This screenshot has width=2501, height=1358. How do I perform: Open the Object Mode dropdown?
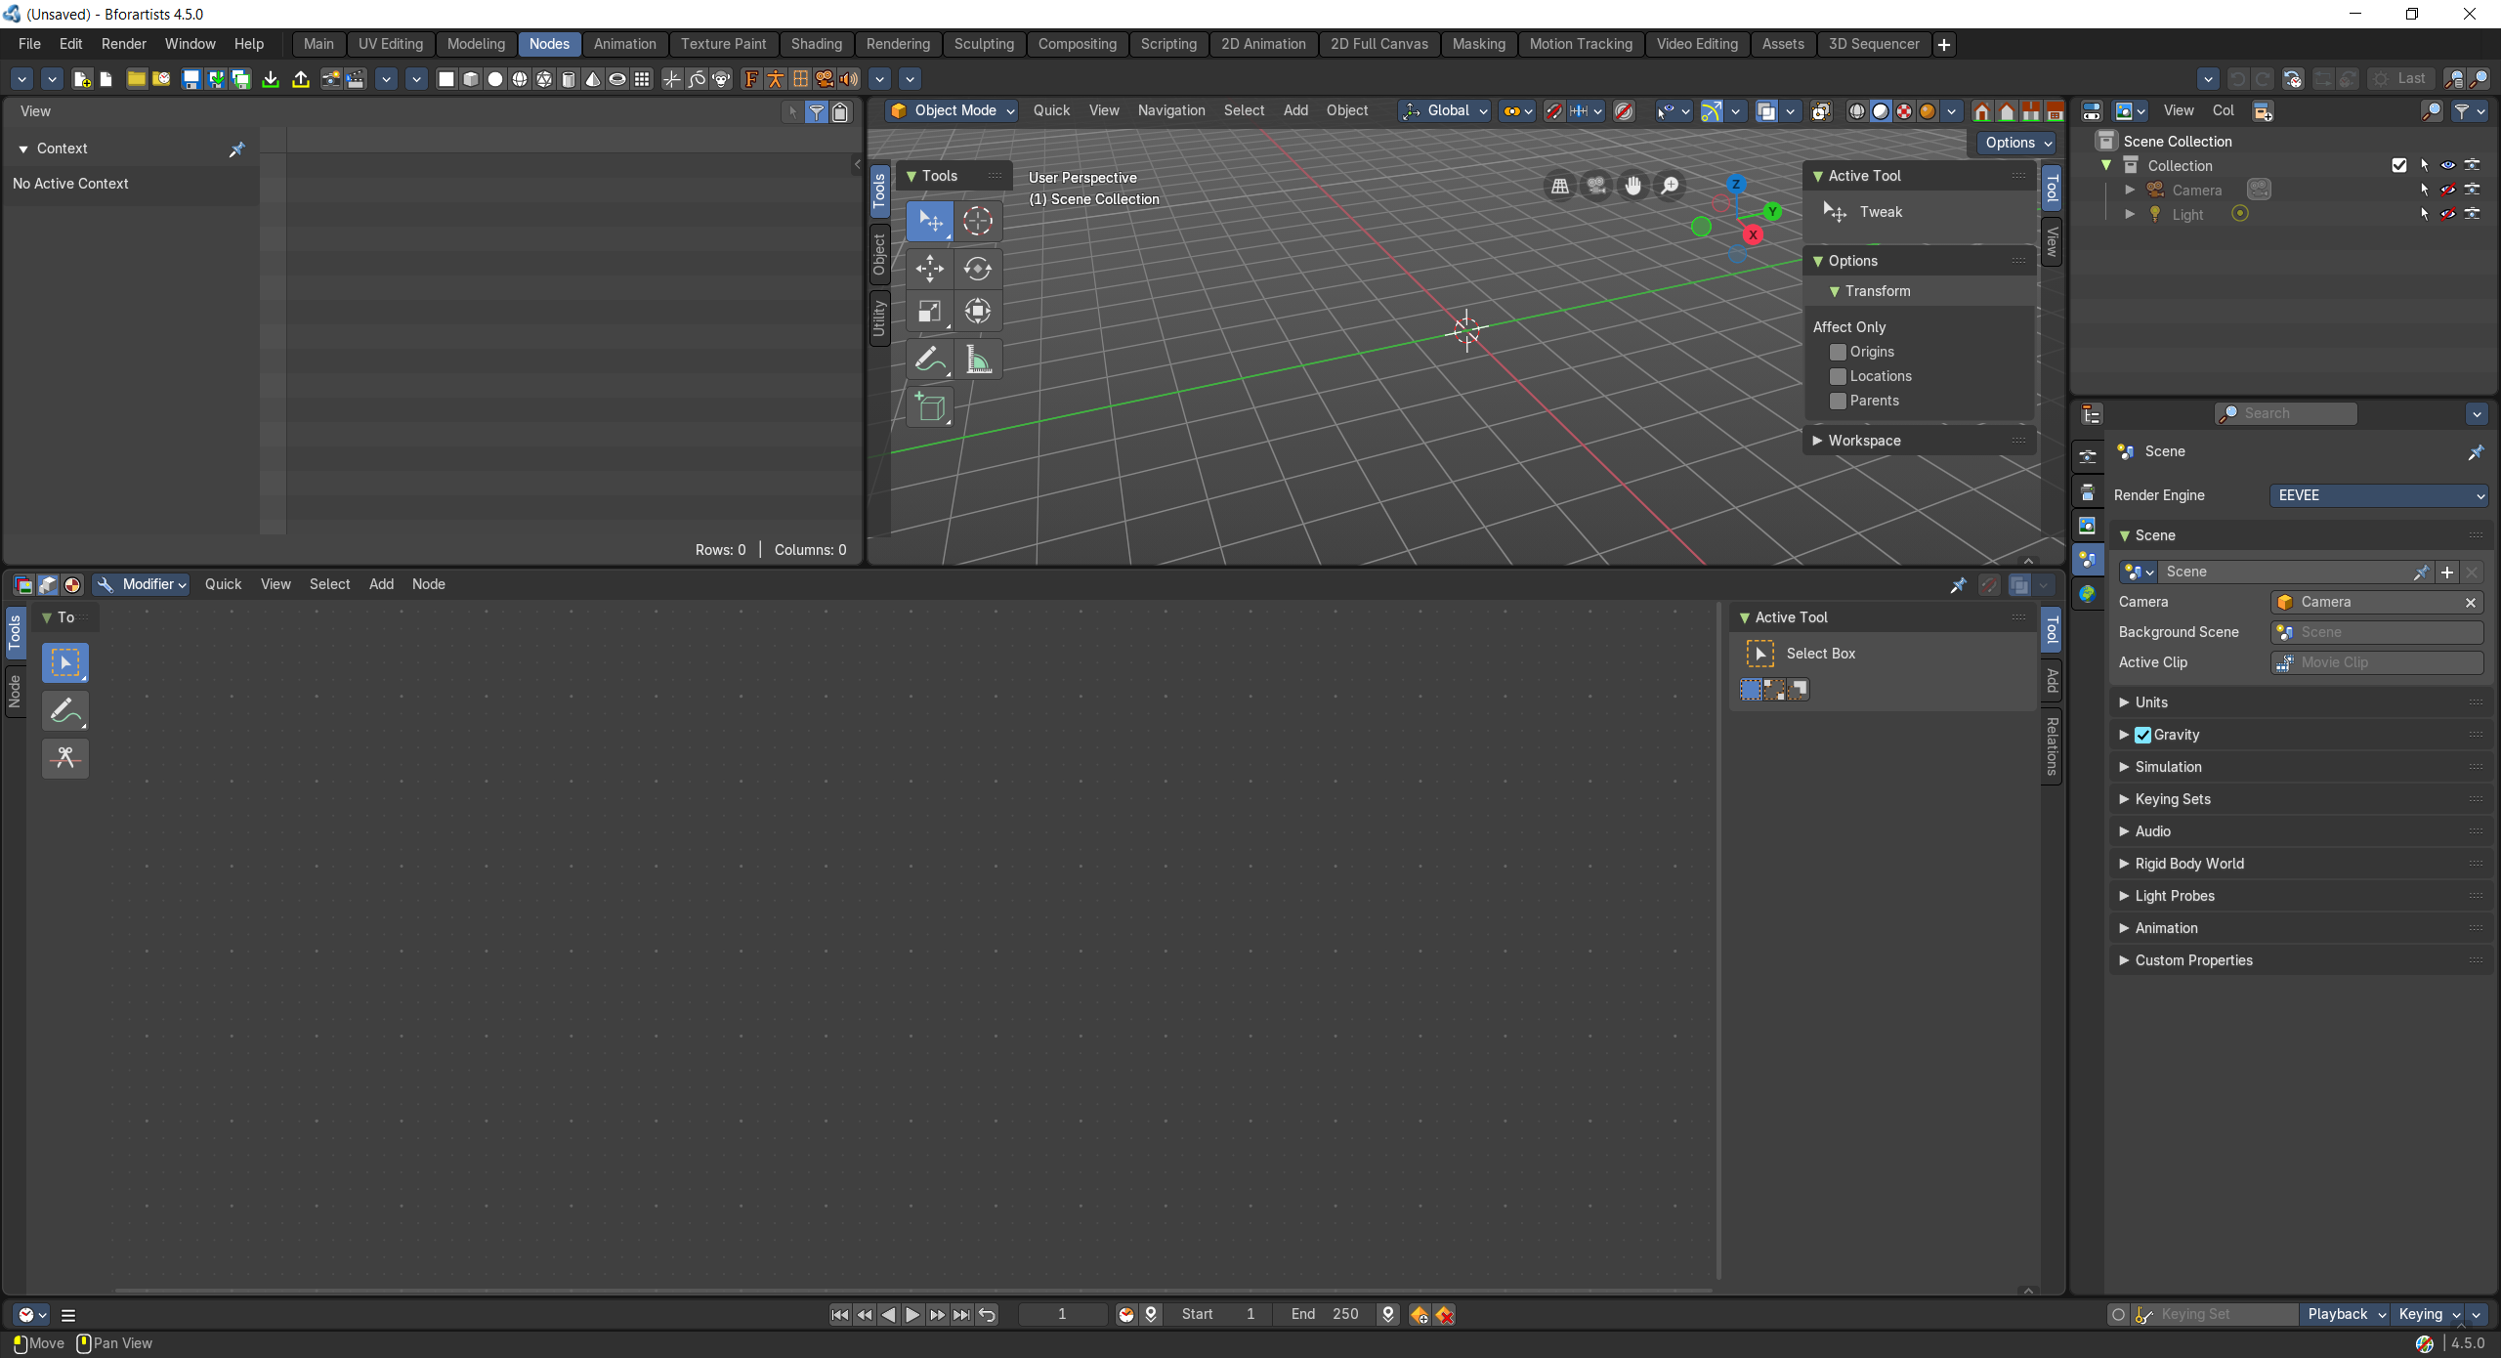[954, 110]
